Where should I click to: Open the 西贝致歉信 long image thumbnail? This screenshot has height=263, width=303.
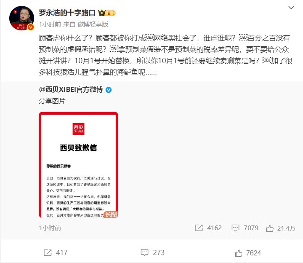(x=78, y=165)
